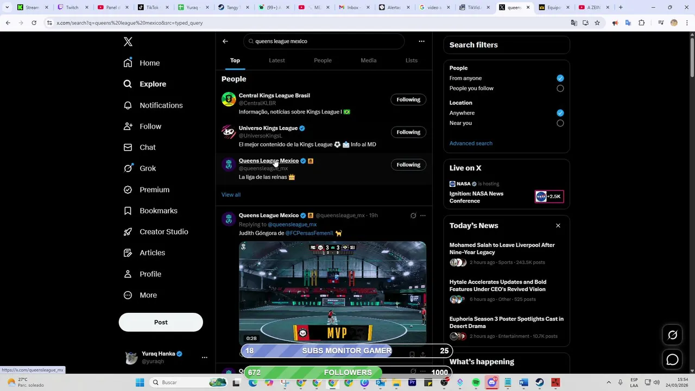Close the Today's News panel
This screenshot has height=391, width=695.
point(558,225)
